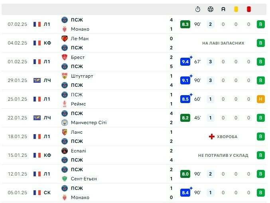The width and height of the screenshot is (270, 203).
Task: Click the Saint-Étienne club crest
Action: (x=65, y=179)
